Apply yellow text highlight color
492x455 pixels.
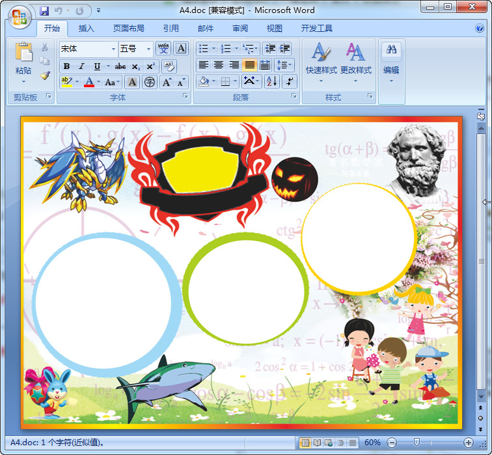click(67, 82)
